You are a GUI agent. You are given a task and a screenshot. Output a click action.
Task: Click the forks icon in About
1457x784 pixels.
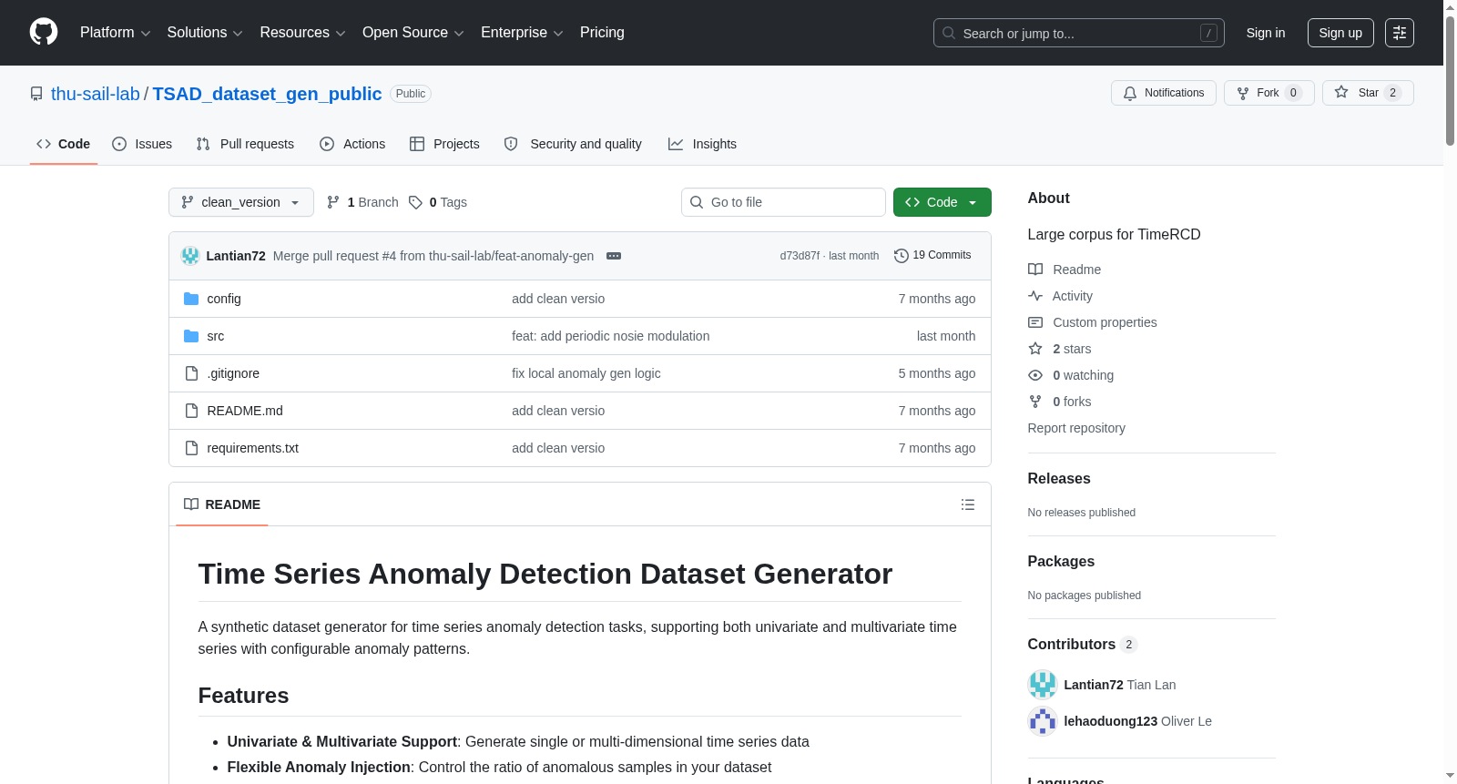pyautogui.click(x=1035, y=402)
